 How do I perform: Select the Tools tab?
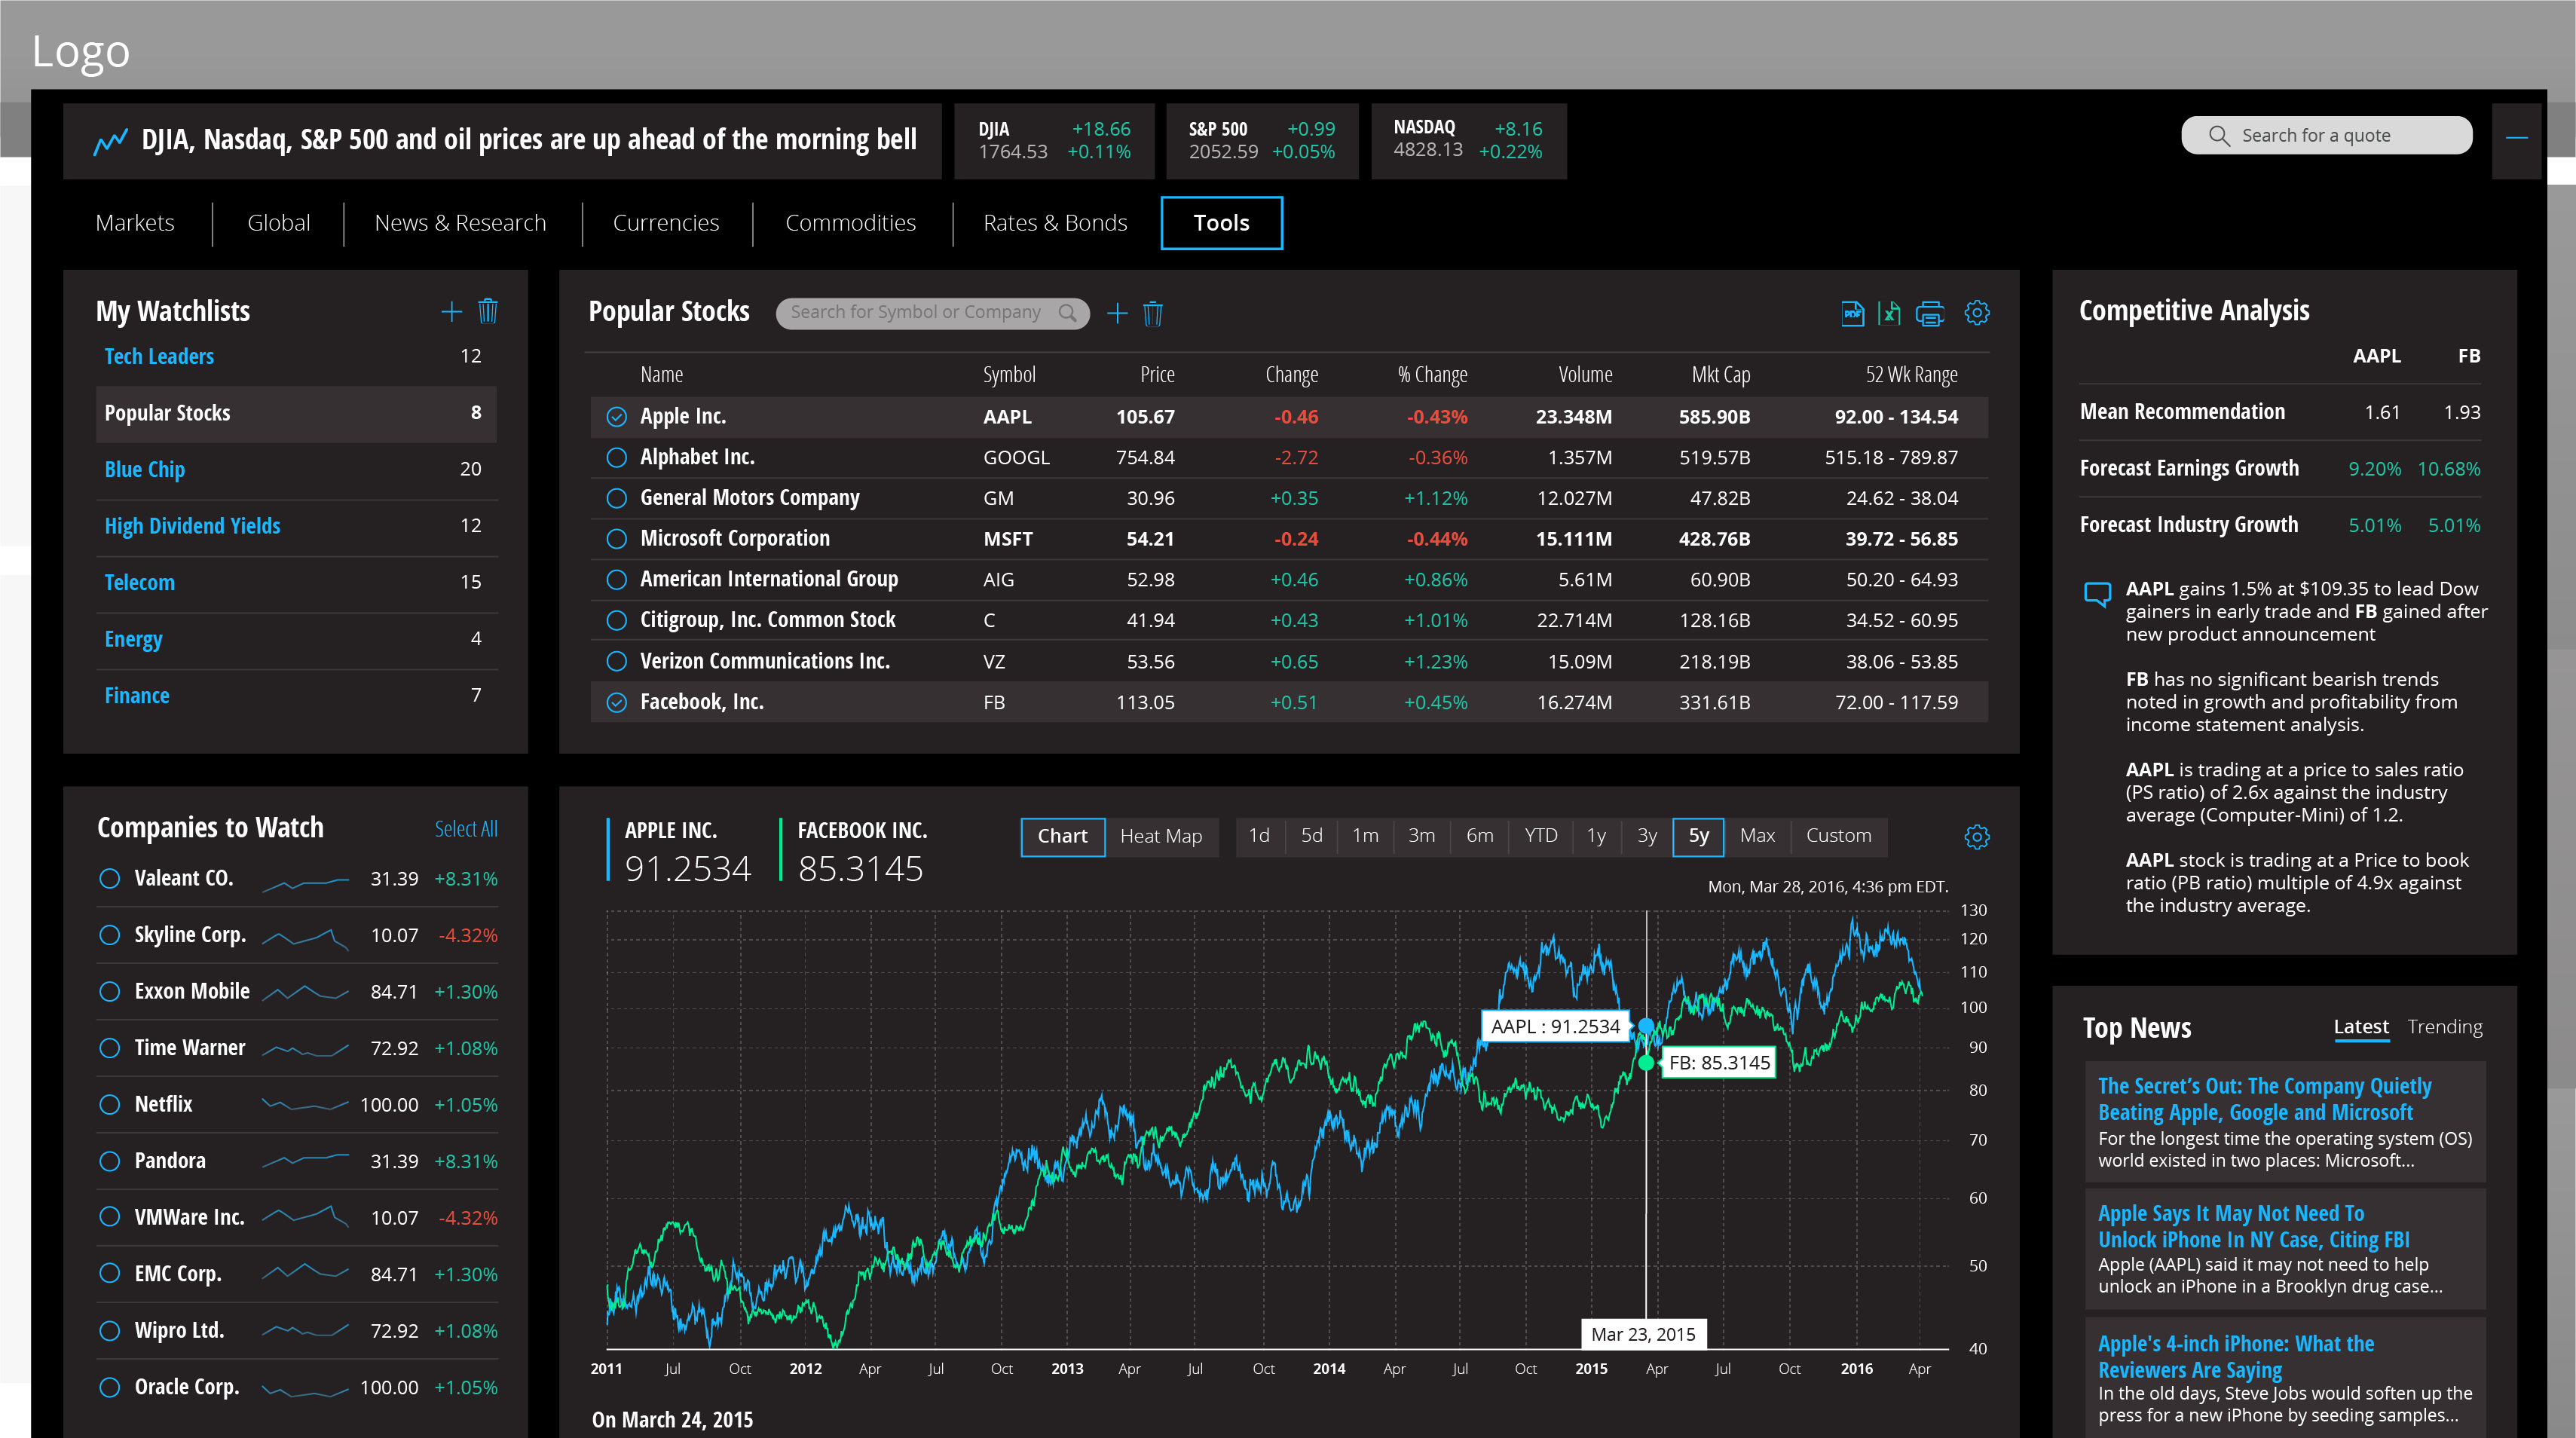1222,223
